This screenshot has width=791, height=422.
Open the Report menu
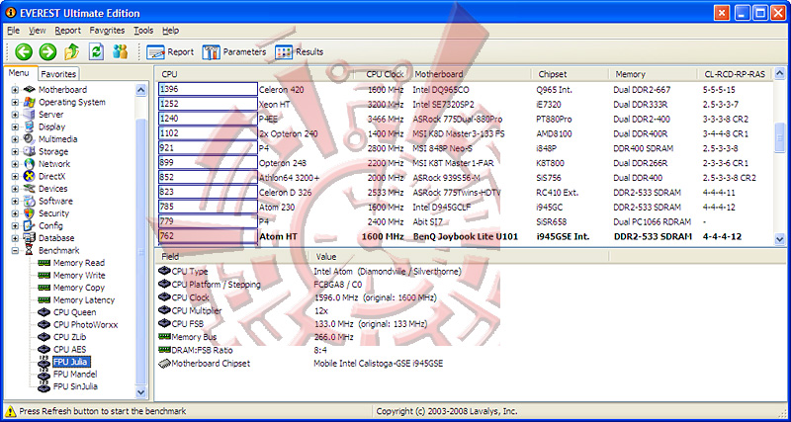coord(67,31)
